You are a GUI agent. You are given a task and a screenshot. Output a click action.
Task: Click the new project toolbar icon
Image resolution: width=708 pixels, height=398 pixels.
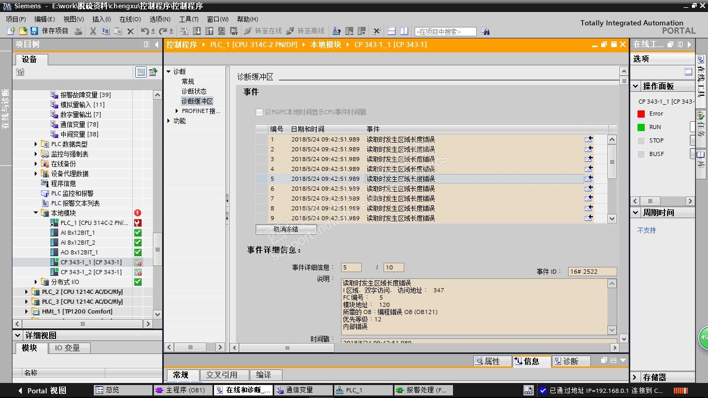pos(11,31)
